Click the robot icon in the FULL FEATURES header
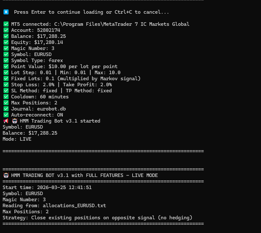The width and height of the screenshot is (261, 233). click(x=6, y=175)
